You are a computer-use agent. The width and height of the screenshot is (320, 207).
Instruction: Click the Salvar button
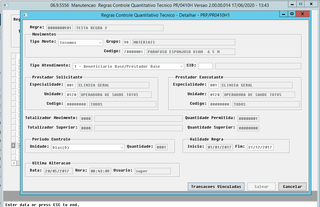point(261,187)
